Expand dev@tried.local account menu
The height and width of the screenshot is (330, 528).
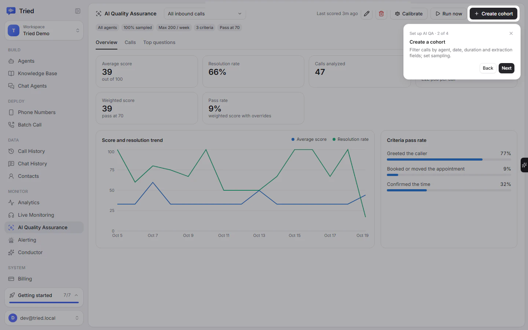click(44, 318)
